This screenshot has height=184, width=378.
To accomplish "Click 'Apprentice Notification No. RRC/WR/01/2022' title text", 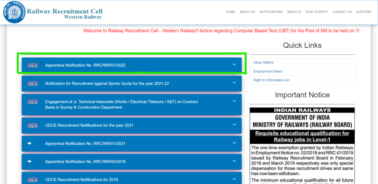I will click(x=85, y=65).
